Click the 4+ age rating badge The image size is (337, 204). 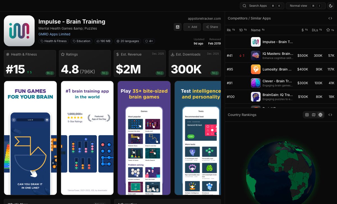pyautogui.click(x=149, y=41)
